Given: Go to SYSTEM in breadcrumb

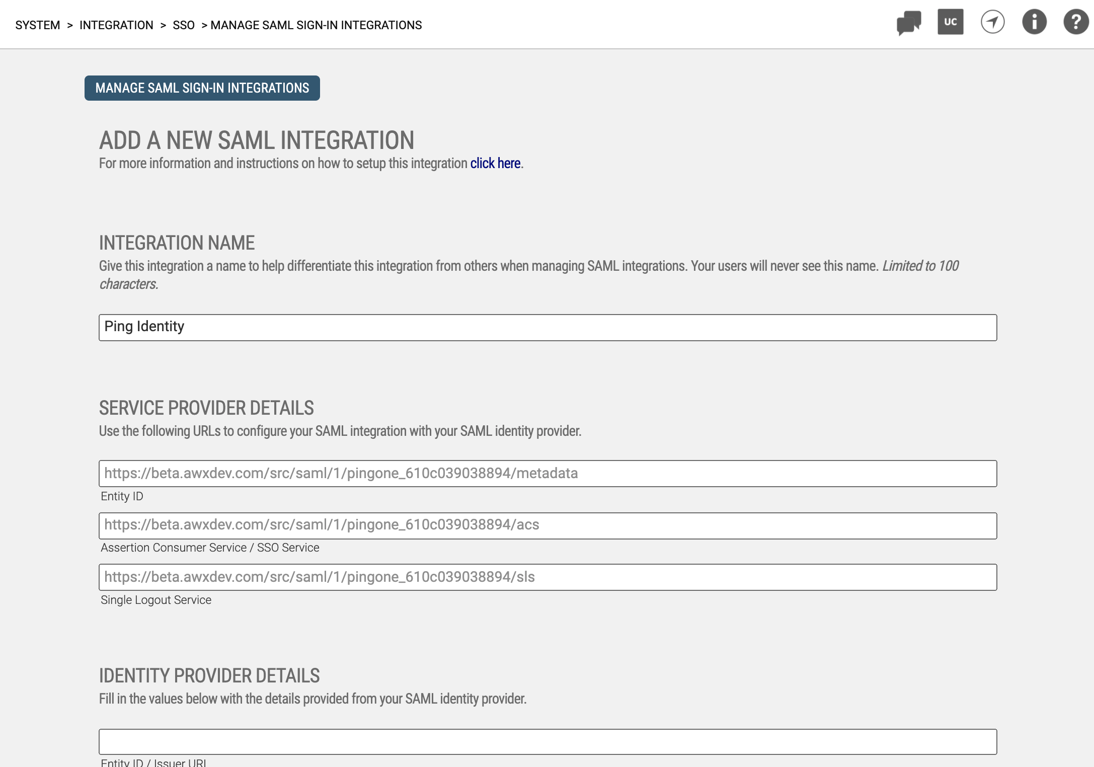Looking at the screenshot, I should coord(38,25).
